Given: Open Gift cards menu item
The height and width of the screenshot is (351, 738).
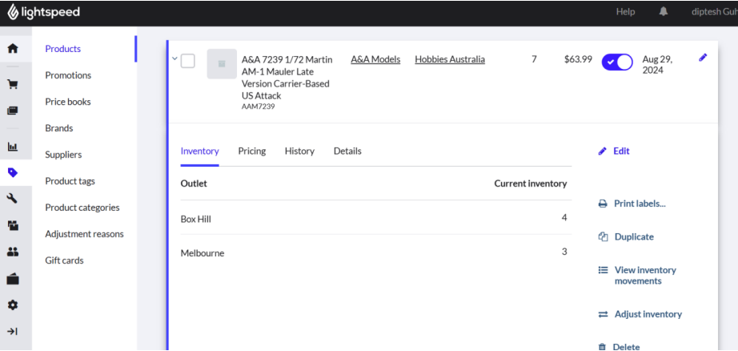Looking at the screenshot, I should click(64, 260).
